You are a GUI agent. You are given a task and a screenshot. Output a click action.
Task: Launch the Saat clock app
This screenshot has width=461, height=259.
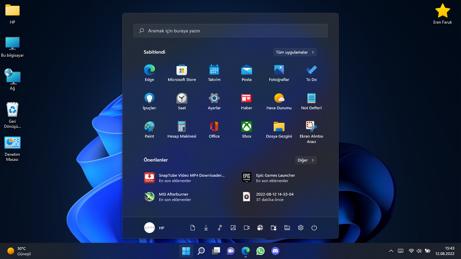click(182, 102)
